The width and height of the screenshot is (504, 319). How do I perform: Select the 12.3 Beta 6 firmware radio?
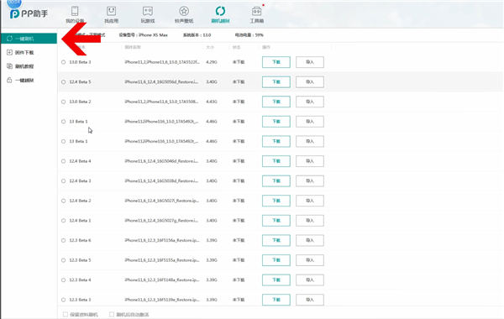(x=63, y=240)
